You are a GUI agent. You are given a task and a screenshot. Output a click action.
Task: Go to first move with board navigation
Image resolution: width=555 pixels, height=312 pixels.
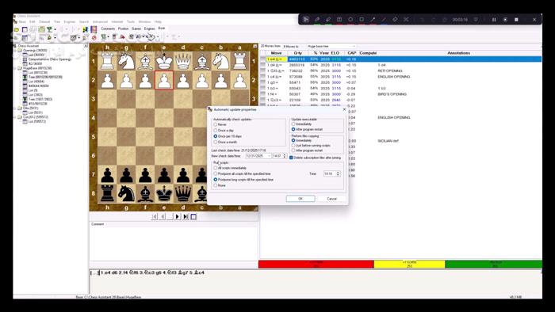tap(155, 217)
